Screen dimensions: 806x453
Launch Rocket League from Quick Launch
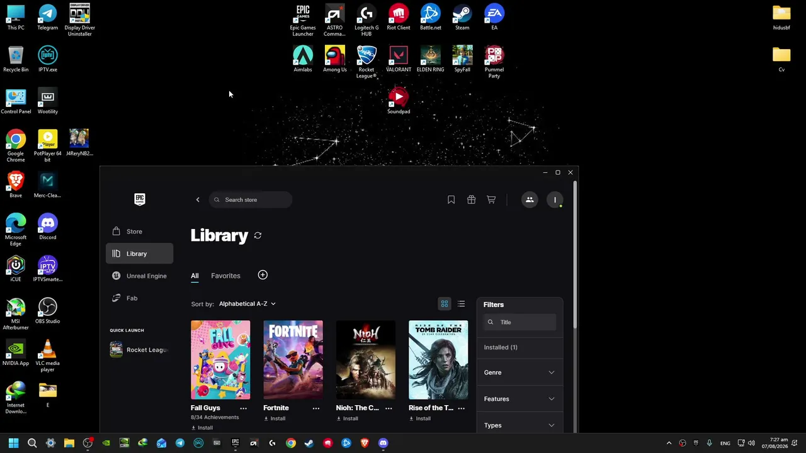pos(139,350)
